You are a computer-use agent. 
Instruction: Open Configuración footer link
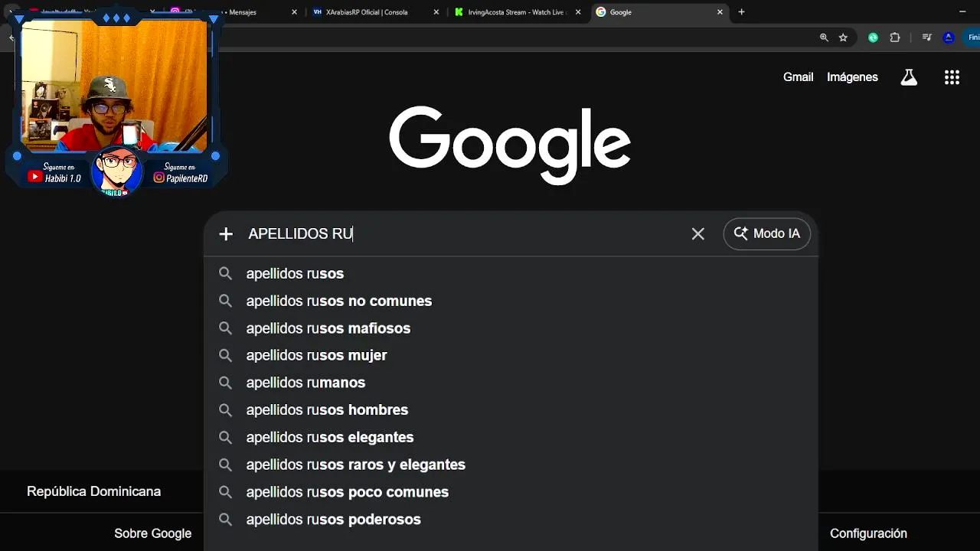pyautogui.click(x=868, y=533)
